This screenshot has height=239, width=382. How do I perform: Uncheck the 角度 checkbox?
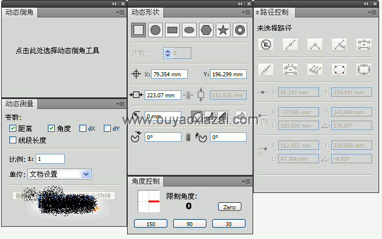click(51, 128)
